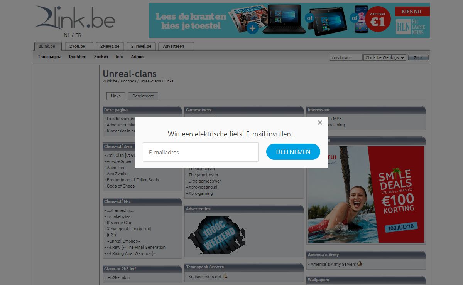This screenshot has height=285, width=463.
Task: Select the Links tab
Action: point(116,96)
